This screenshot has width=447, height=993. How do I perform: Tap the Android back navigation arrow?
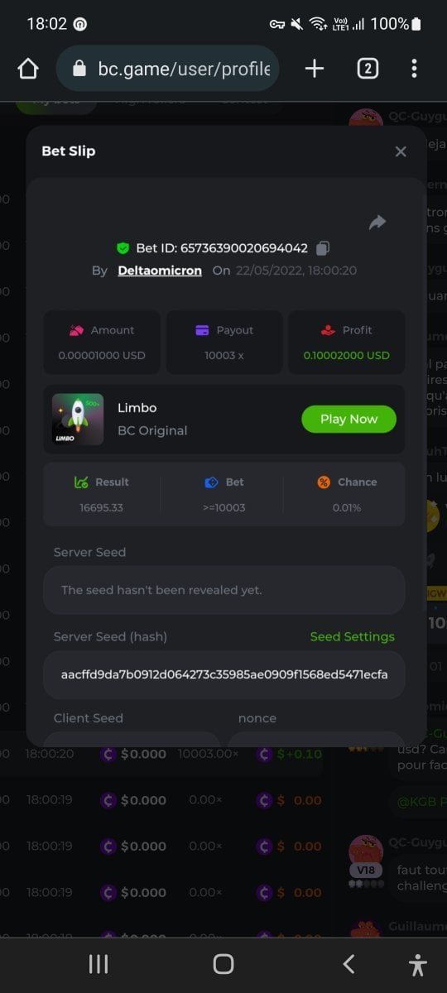(348, 964)
